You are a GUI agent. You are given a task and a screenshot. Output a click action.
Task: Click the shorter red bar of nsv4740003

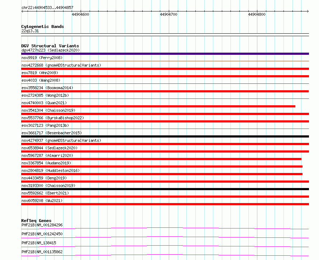(158, 106)
